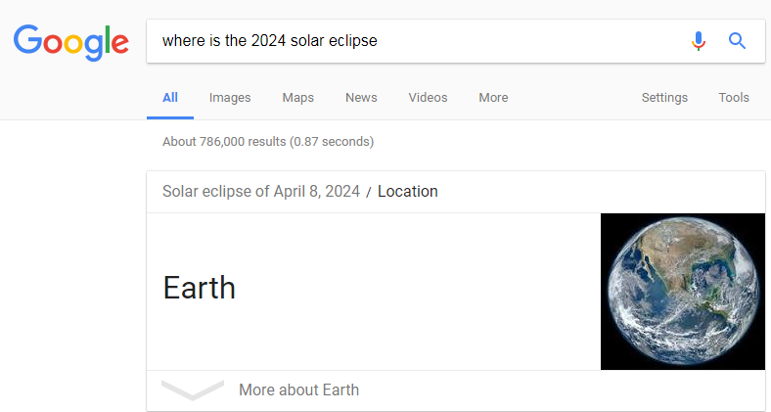
Task: Open the Settings menu
Action: click(664, 97)
